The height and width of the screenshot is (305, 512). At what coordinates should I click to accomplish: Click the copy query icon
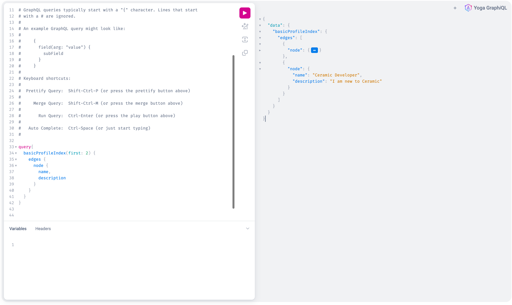[245, 53]
